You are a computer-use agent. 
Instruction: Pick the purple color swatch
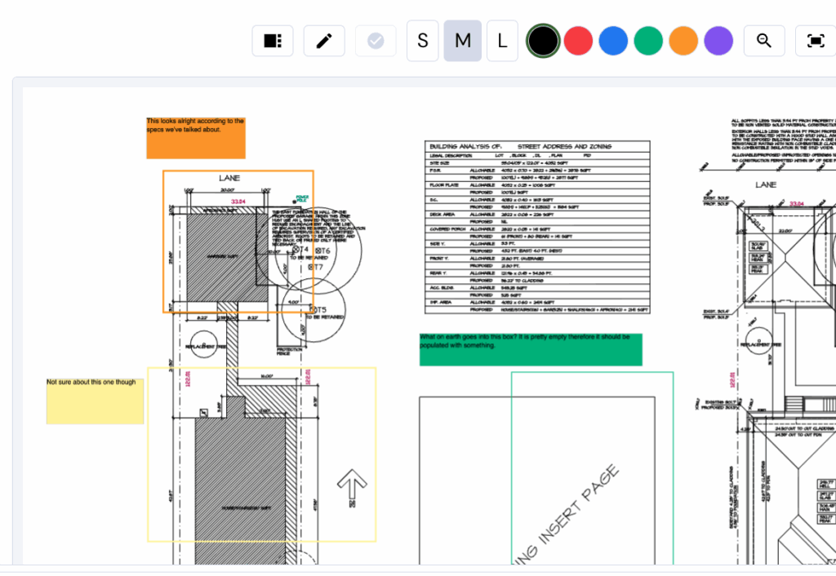point(718,41)
